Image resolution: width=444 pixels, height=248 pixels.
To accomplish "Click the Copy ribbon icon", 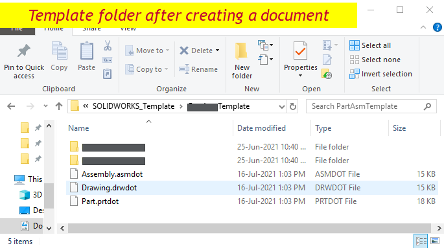I will pyautogui.click(x=59, y=51).
